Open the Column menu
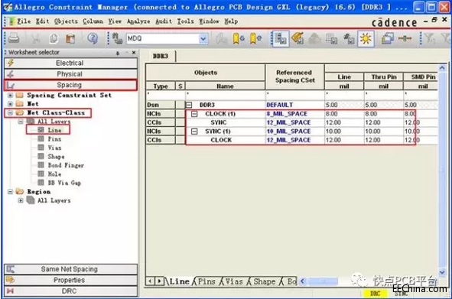The height and width of the screenshot is (299, 452). [93, 21]
